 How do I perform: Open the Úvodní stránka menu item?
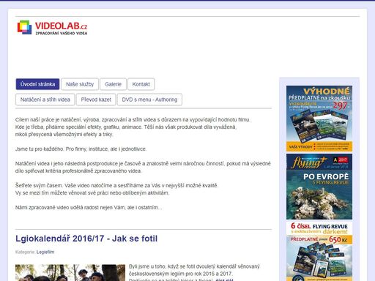37,84
